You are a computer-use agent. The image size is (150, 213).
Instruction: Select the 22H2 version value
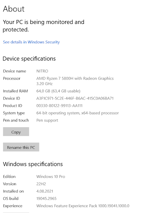(41, 184)
